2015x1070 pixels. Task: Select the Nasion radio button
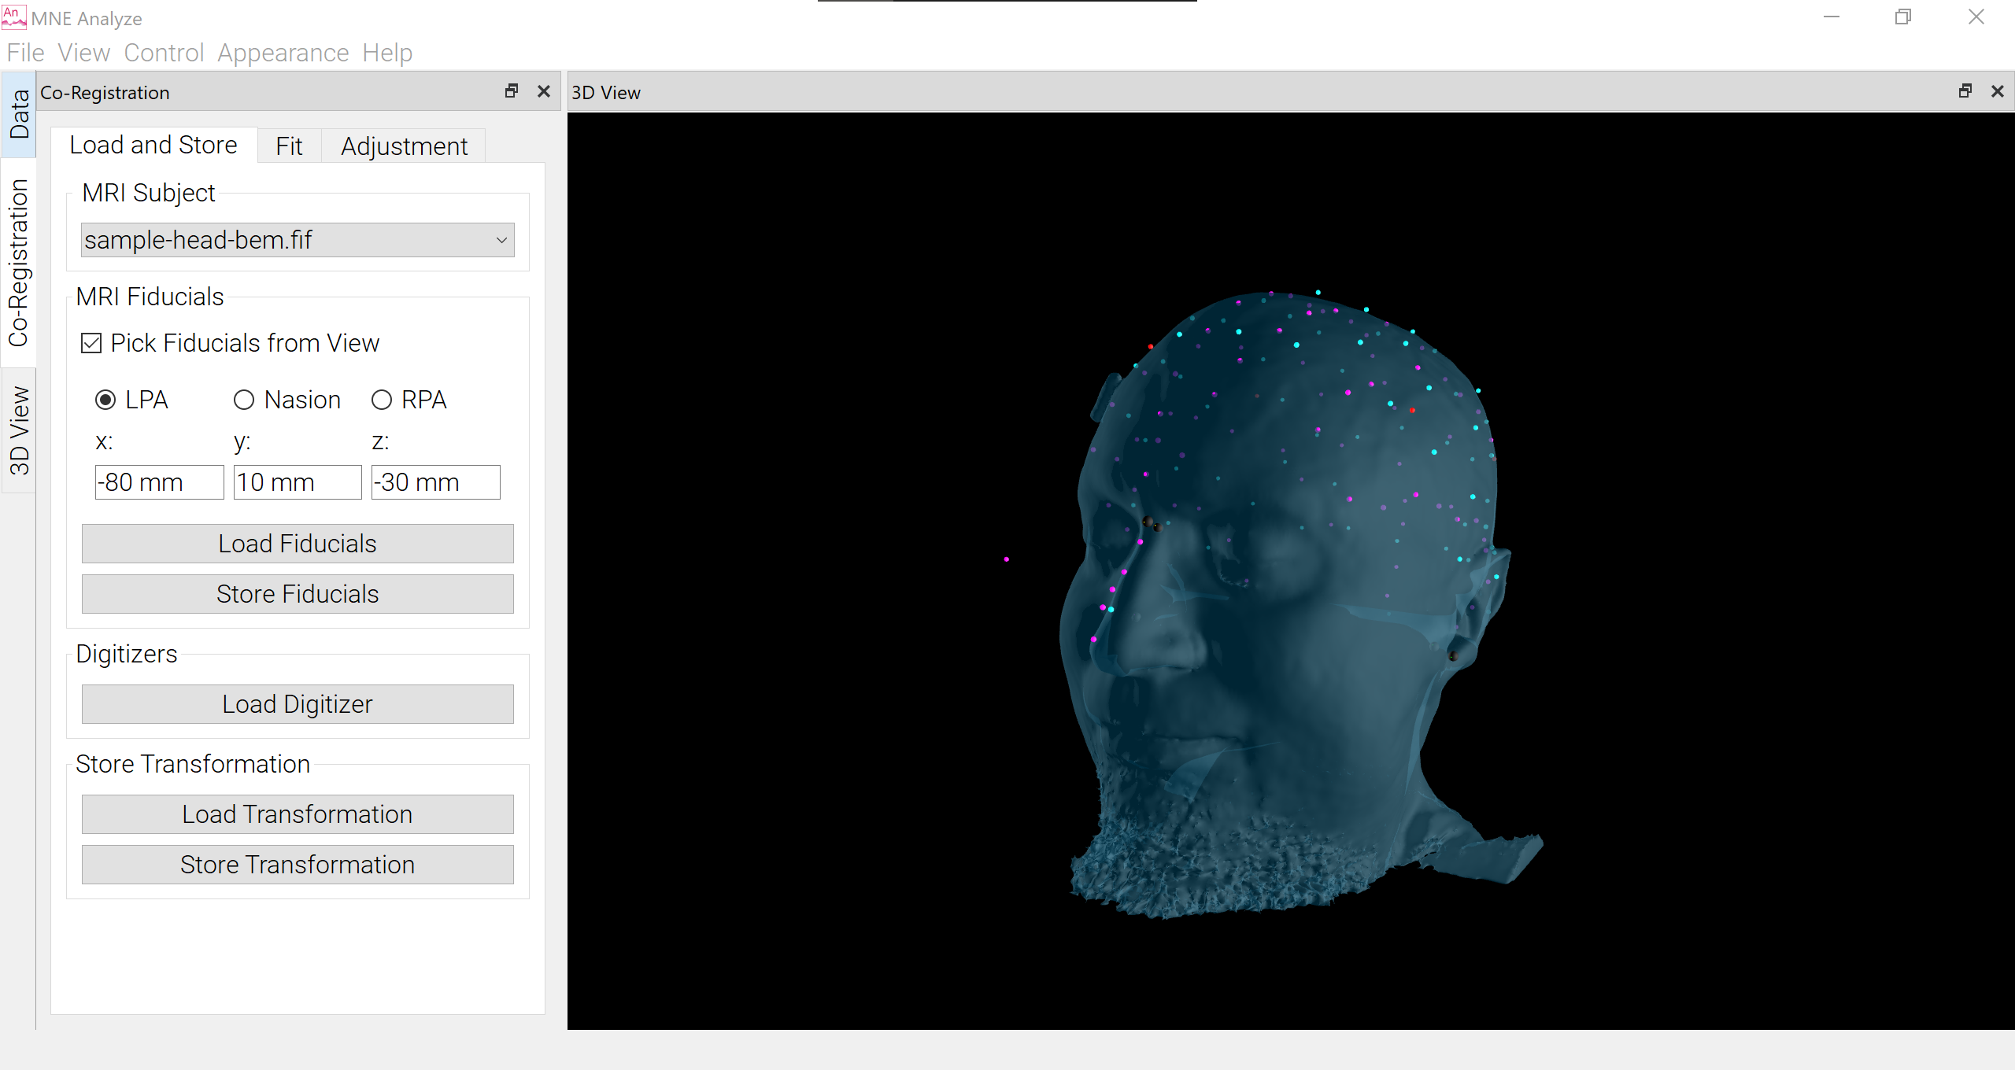click(244, 400)
